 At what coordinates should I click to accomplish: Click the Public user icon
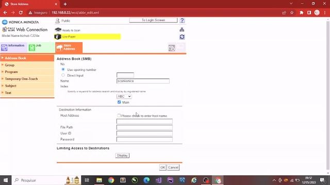coord(57,21)
